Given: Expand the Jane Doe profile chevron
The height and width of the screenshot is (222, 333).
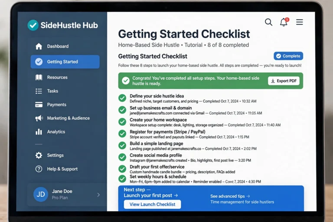Looking at the screenshot, I should [98, 195].
